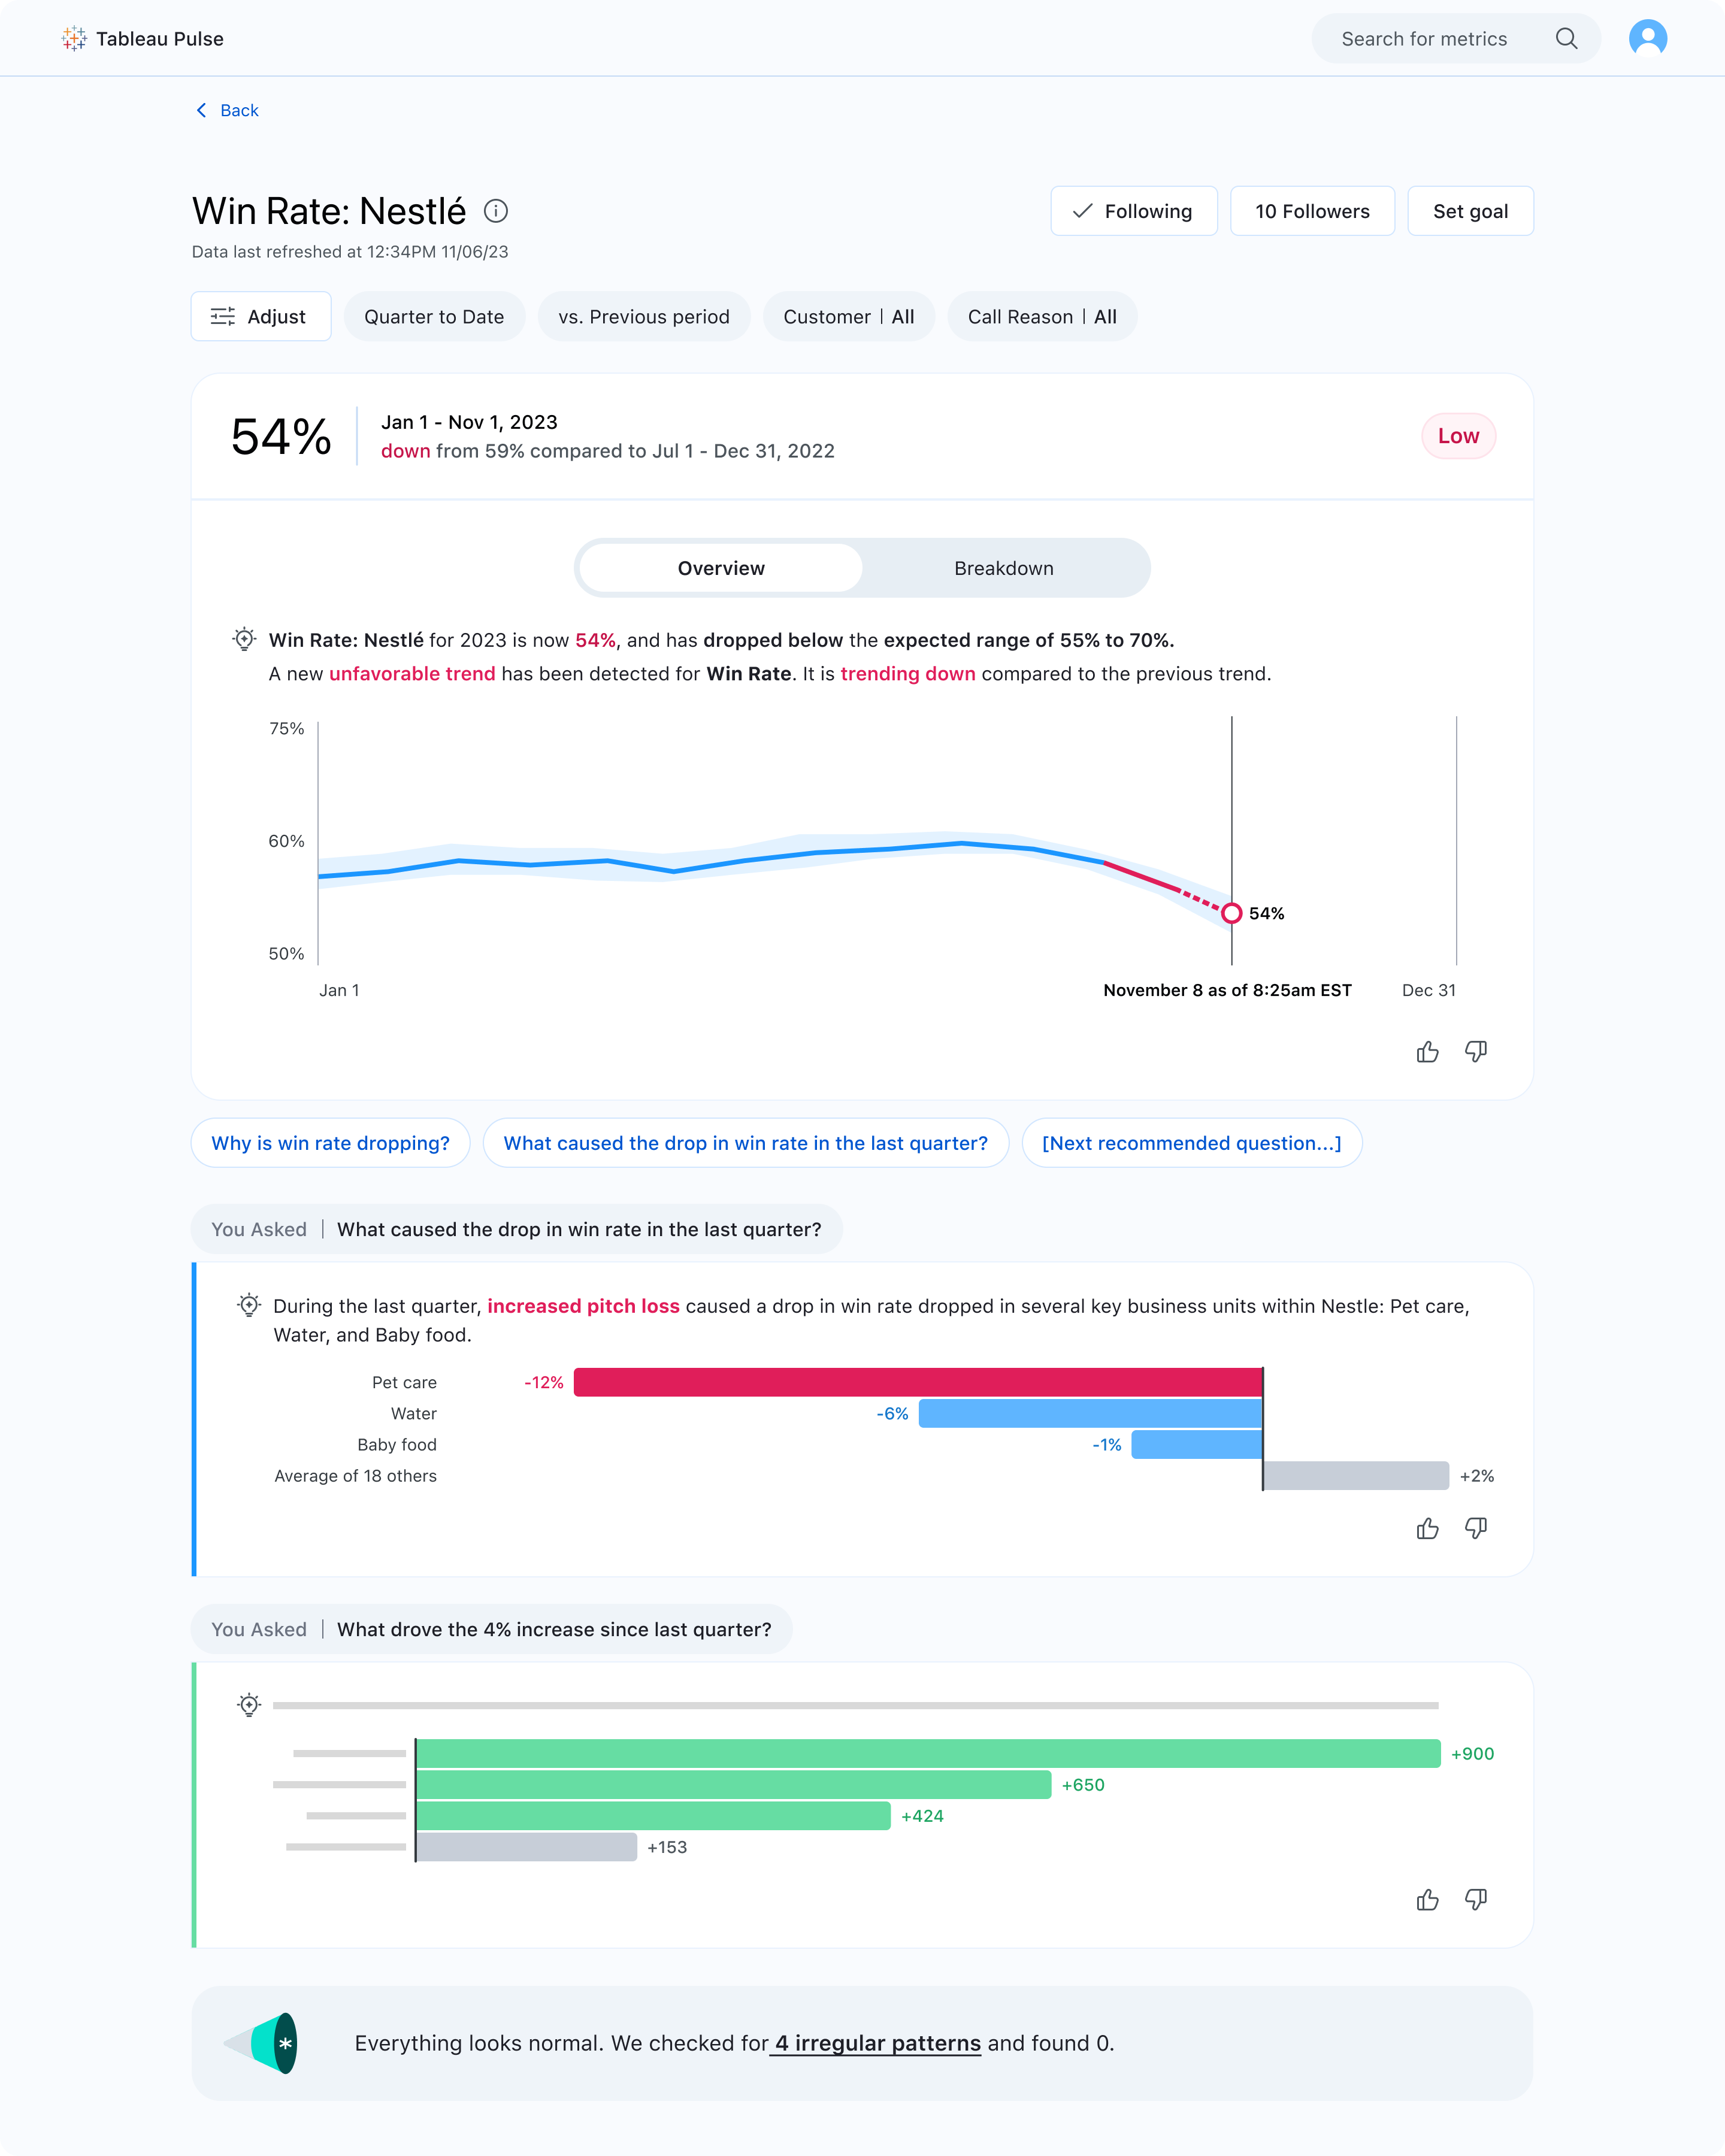
Task: Thumbs down the win rate trend chart
Action: click(x=1476, y=1052)
